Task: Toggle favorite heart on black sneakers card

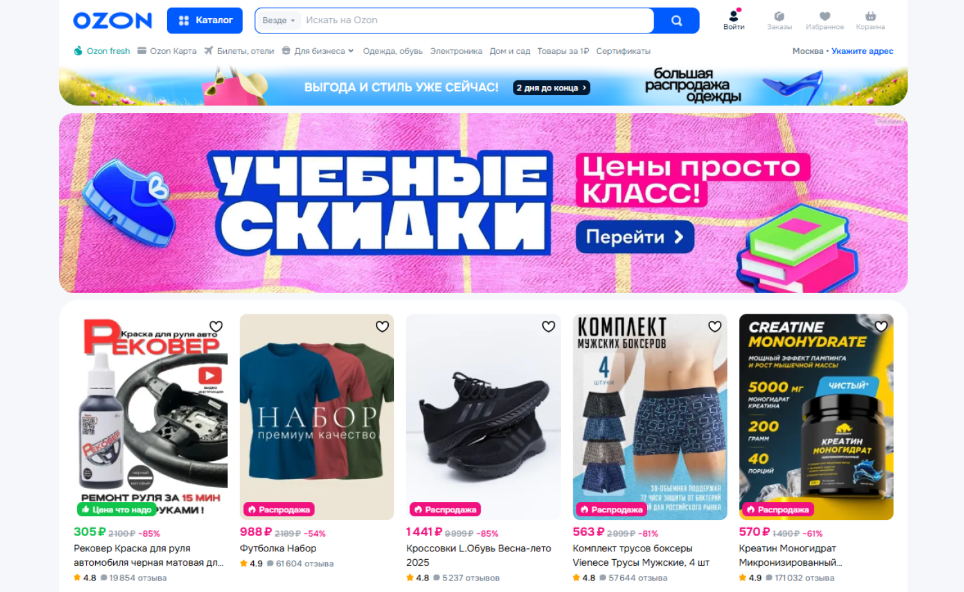Action: click(548, 327)
